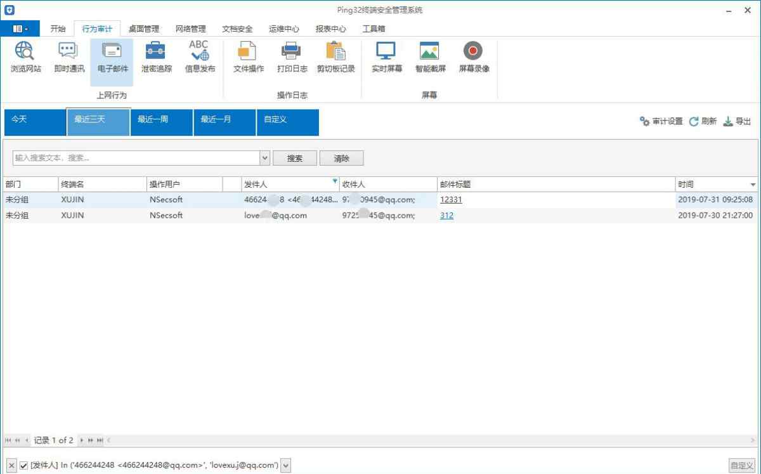The width and height of the screenshot is (761, 474).
Task: Open the Print Log (打印日志)
Action: (x=292, y=58)
